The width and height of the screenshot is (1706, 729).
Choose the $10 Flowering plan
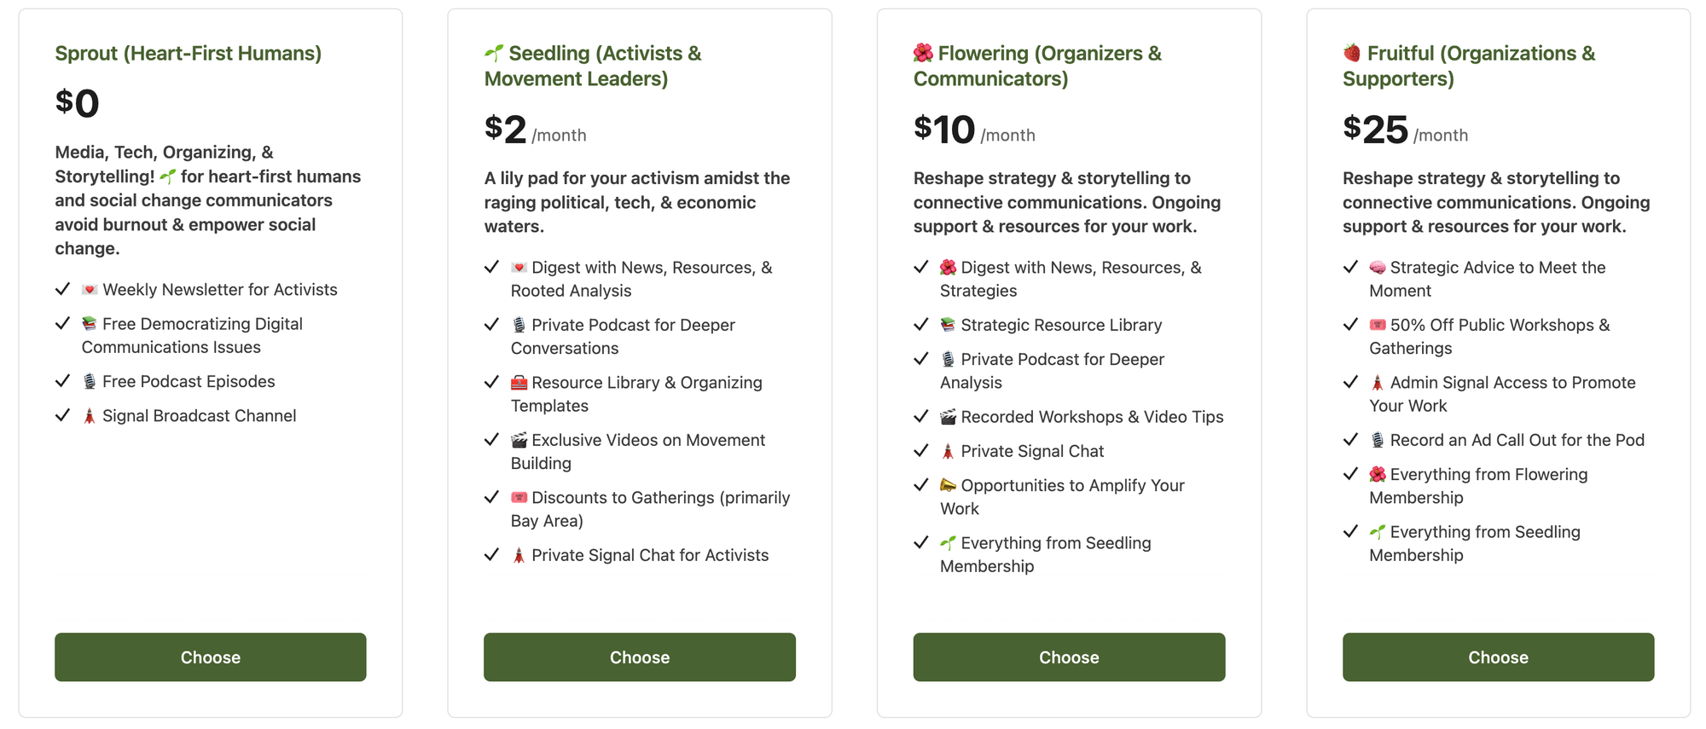pos(1069,657)
